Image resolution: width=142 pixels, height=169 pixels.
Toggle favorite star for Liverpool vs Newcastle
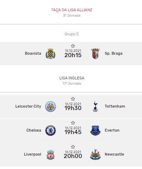(x=73, y=147)
